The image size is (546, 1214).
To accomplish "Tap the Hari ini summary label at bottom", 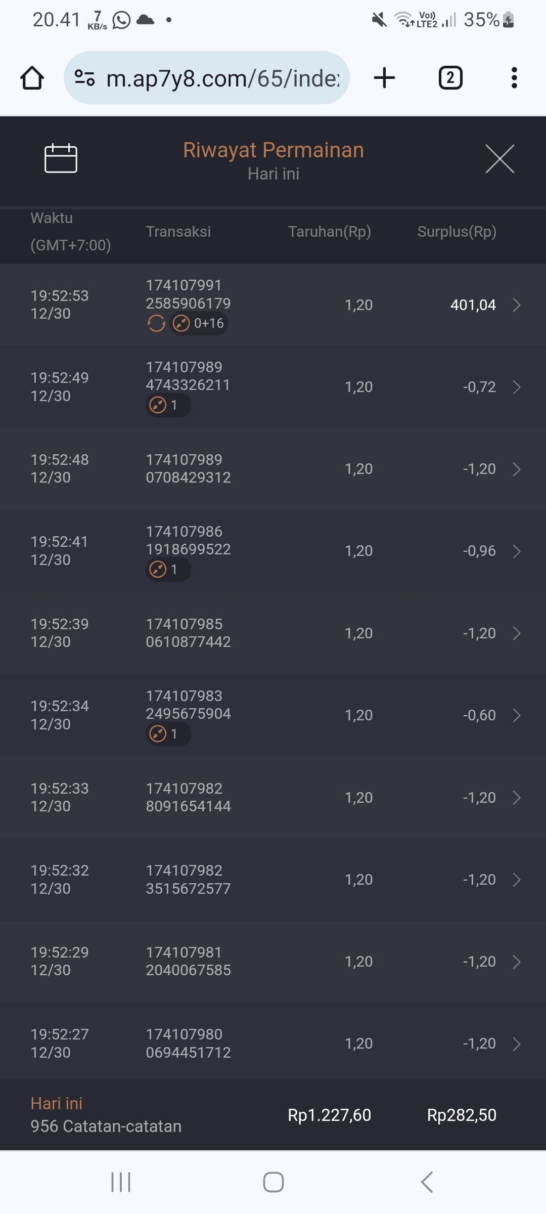I will coord(57,1103).
